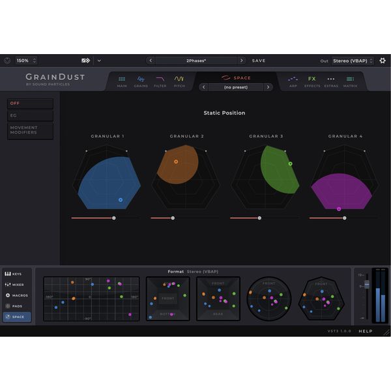391x391 pixels.
Task: Click the heptagon speaker view
Action: [x=321, y=298]
